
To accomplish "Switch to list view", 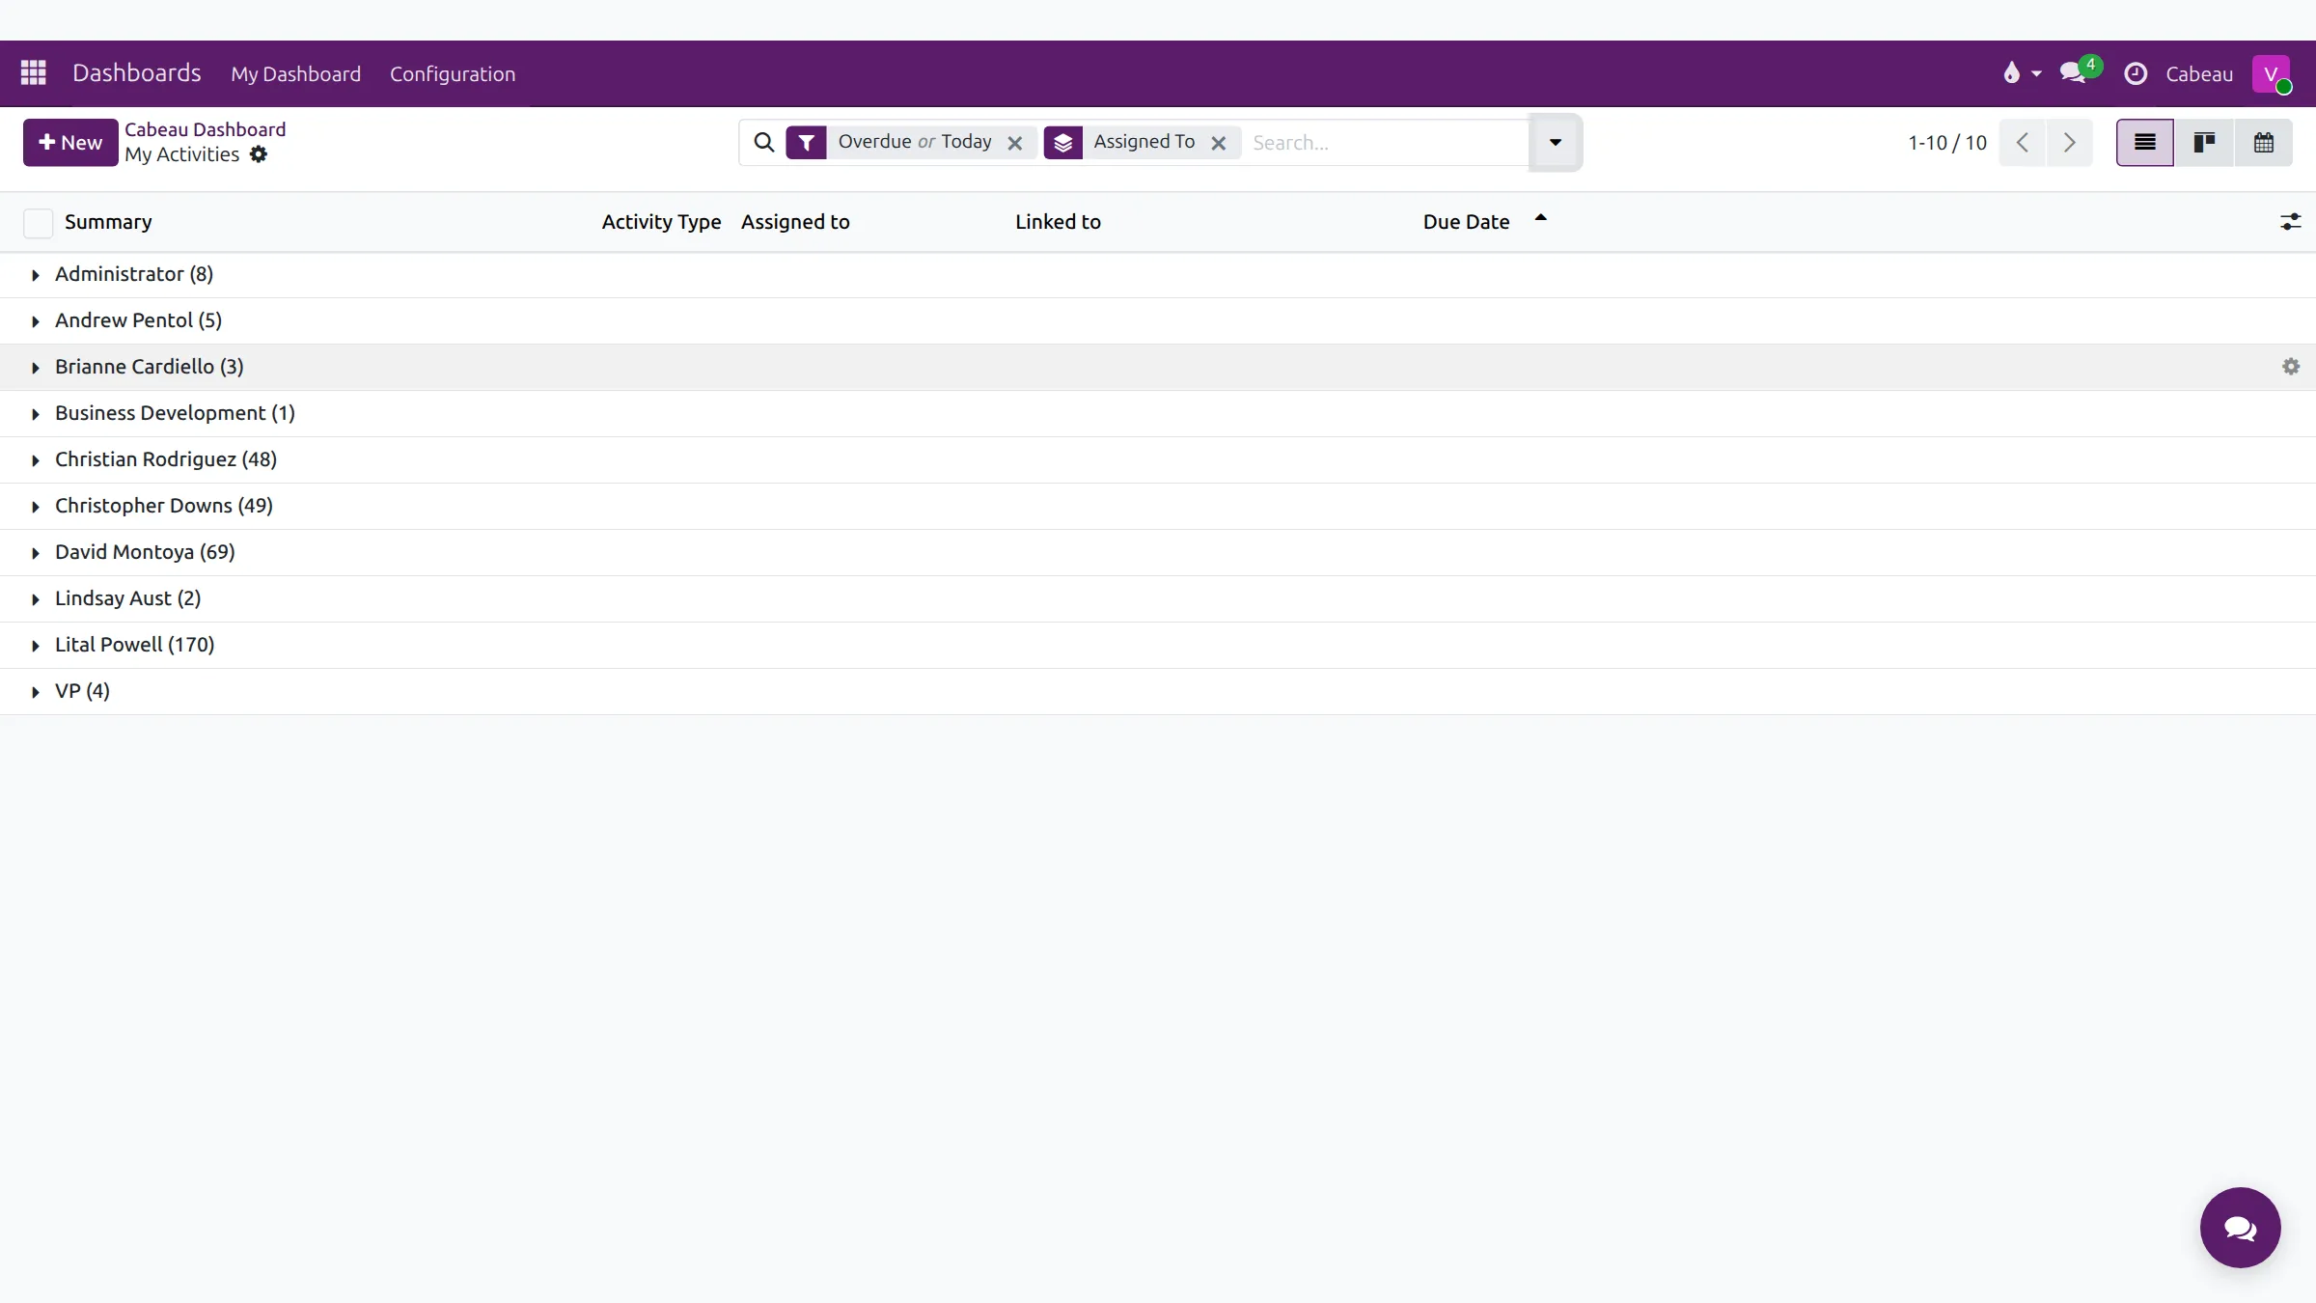I will [2145, 143].
